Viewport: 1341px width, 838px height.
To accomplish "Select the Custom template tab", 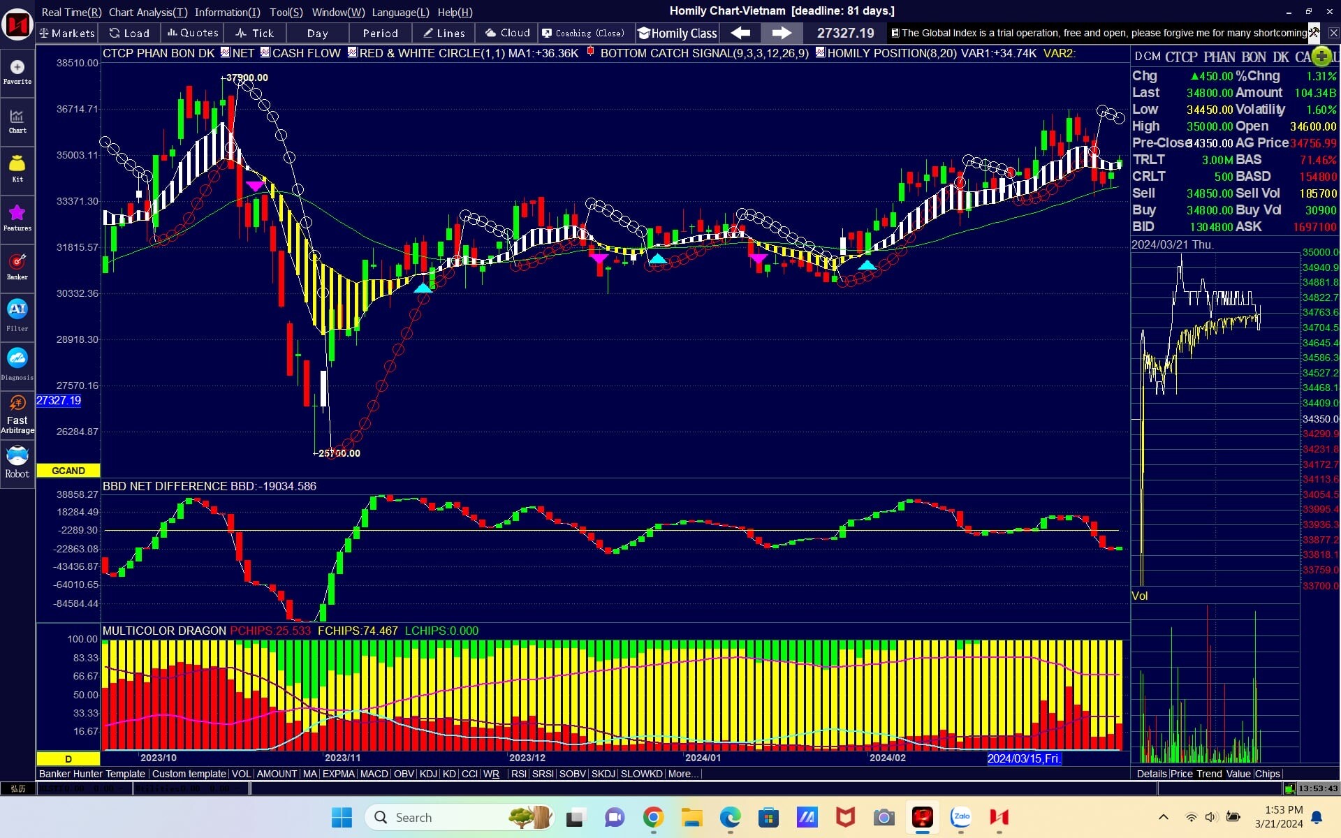I will [189, 774].
